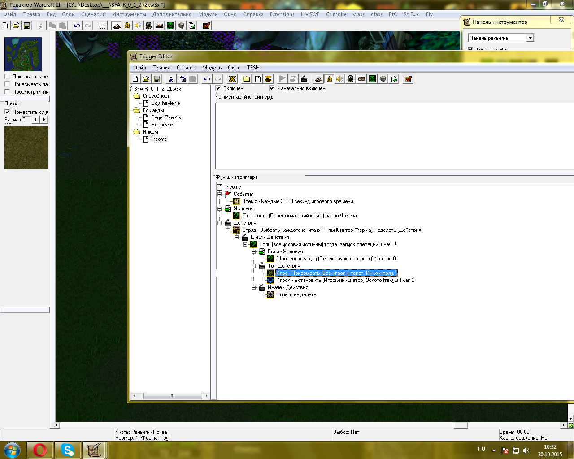The image size is (574, 459).
Task: Test map from Trigger Editor toolbar
Action: [408, 79]
